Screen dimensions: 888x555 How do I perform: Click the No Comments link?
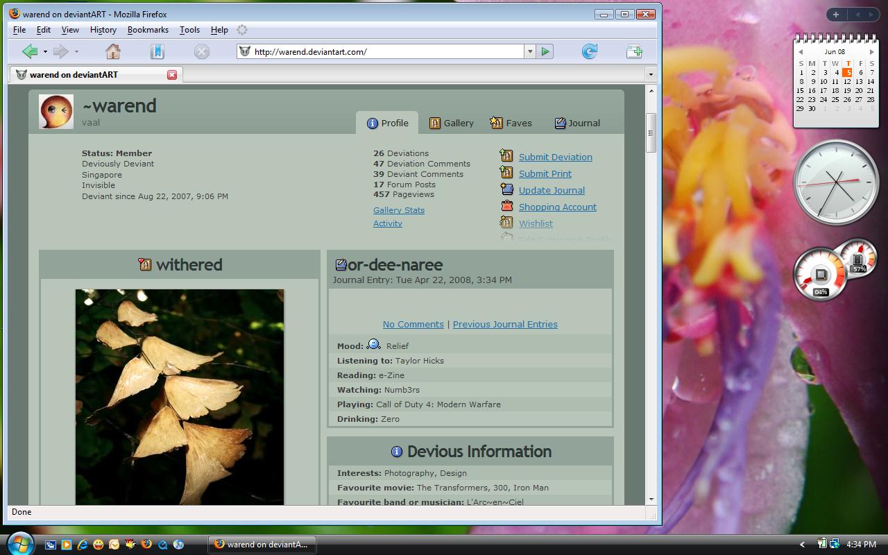coord(413,324)
